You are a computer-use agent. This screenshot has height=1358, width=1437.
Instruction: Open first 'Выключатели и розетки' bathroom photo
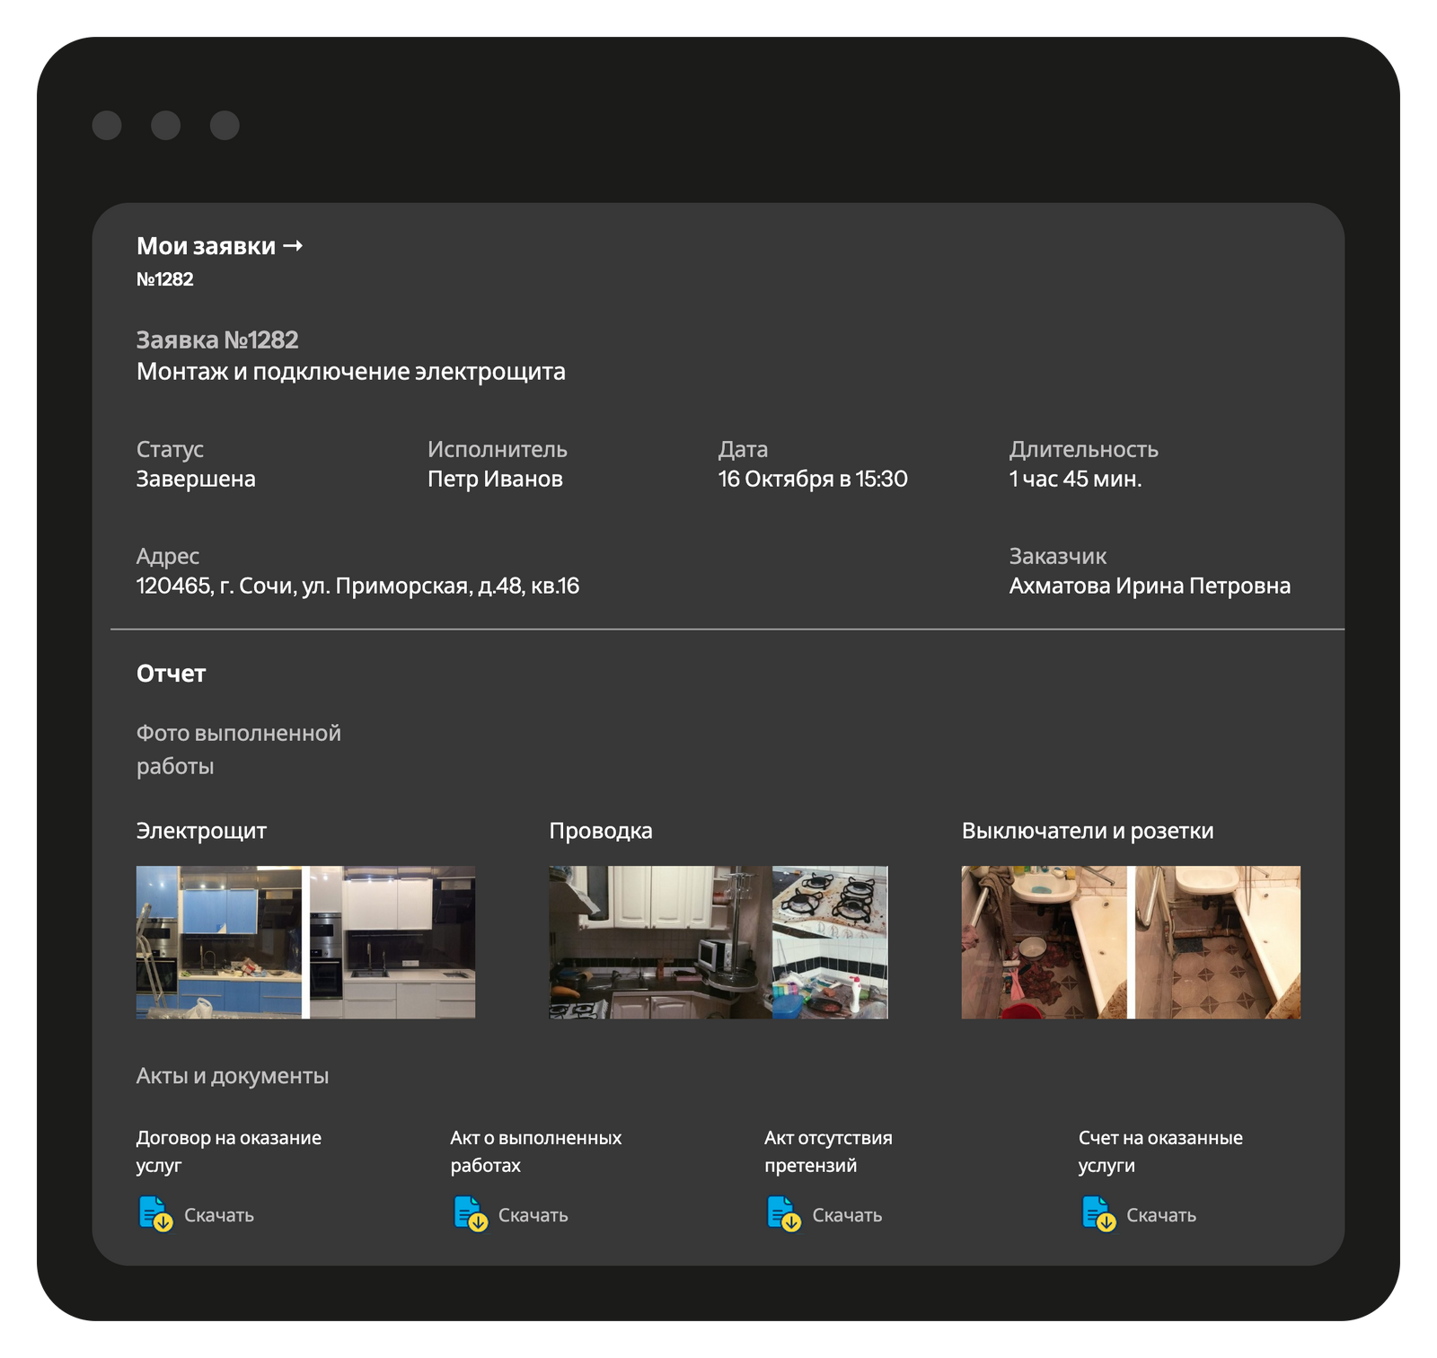tap(1044, 942)
